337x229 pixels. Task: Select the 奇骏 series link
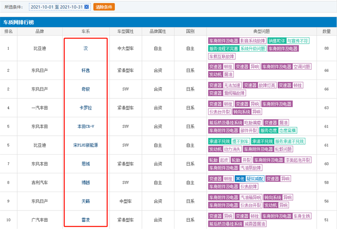click(86, 89)
